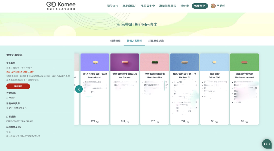The width and height of the screenshot is (274, 151).
Task: Click the 免費評估 button
Action: click(x=200, y=6)
